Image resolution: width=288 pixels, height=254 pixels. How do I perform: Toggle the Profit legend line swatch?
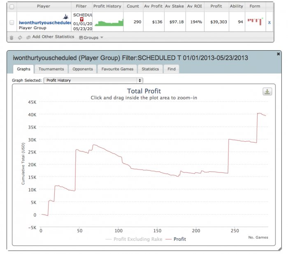tap(169, 239)
